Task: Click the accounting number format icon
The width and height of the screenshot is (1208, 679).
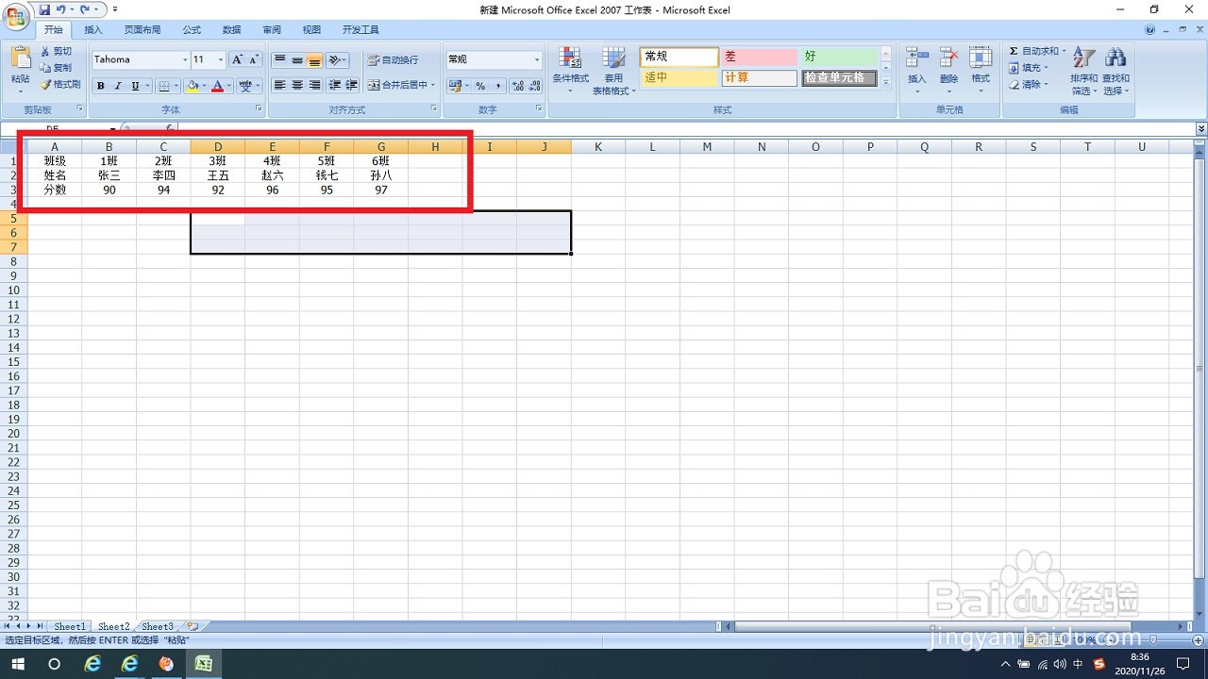Action: click(x=456, y=85)
